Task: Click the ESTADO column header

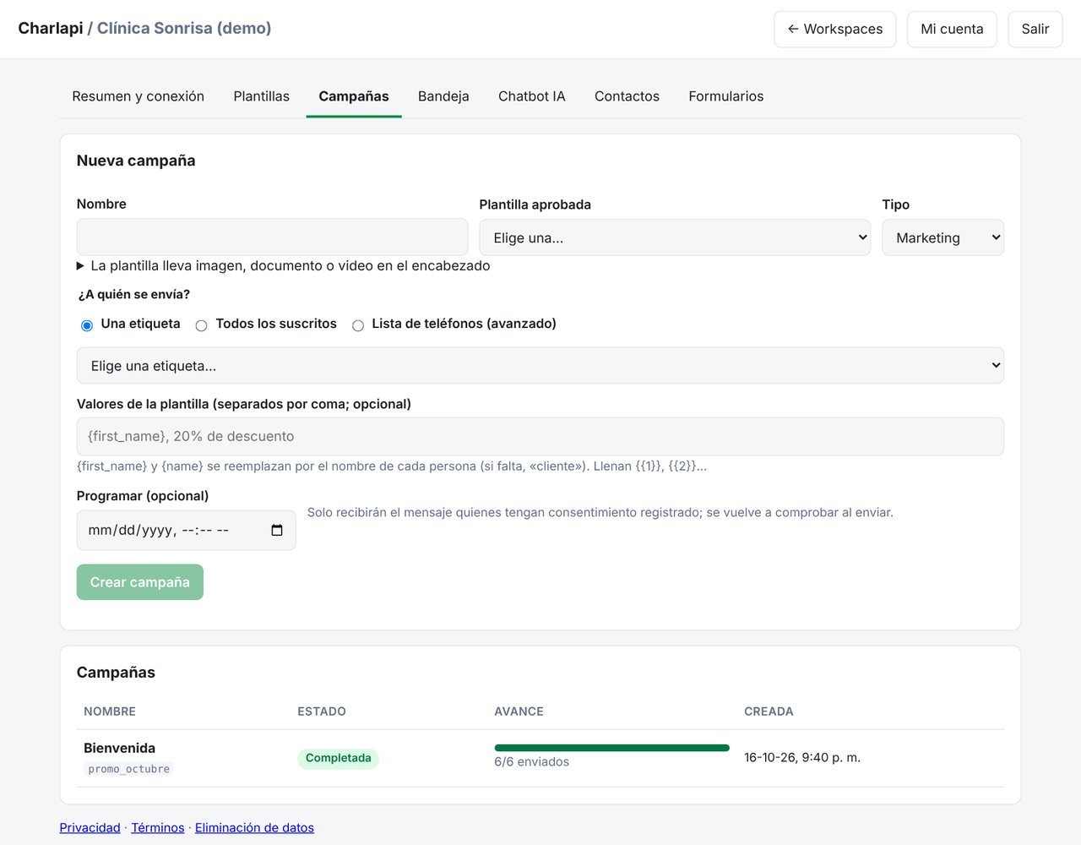Action: tap(322, 711)
